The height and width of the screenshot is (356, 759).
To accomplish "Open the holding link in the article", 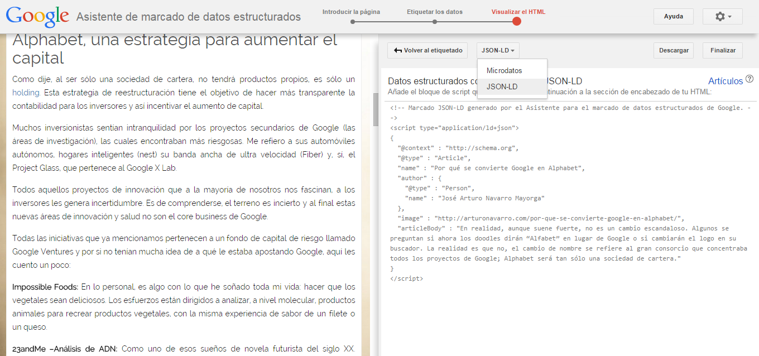I will pos(26,93).
